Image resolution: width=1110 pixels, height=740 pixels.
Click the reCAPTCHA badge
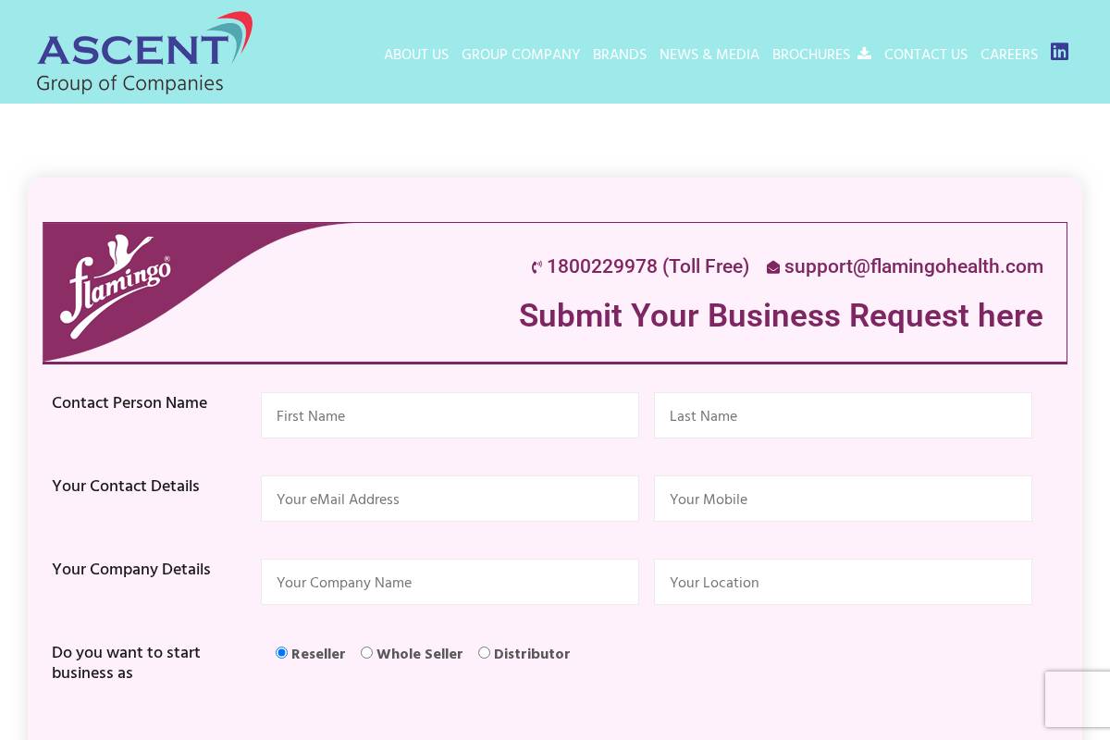tap(1078, 699)
